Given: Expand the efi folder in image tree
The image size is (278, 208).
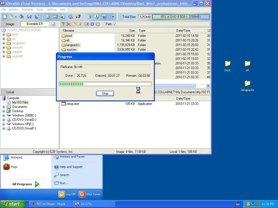Looking at the screenshot, I should pos(4,39).
